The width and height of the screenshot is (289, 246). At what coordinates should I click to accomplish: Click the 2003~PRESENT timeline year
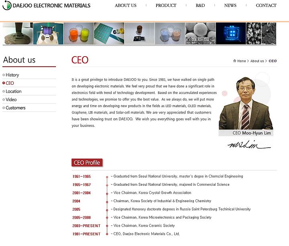(86, 226)
